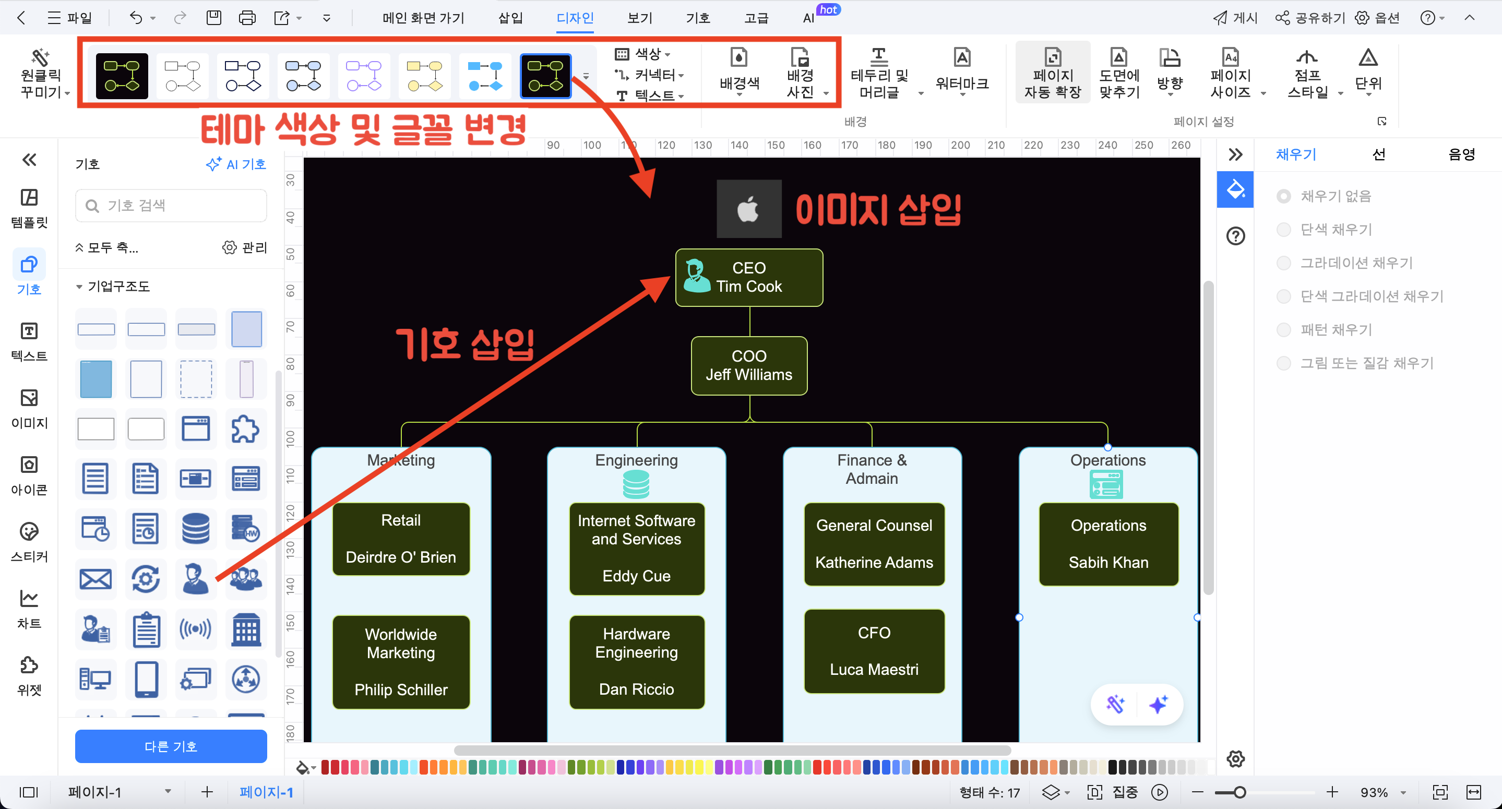Screen dimensions: 1502x809
Task: Select the single businessman symbol in library
Action: (196, 579)
